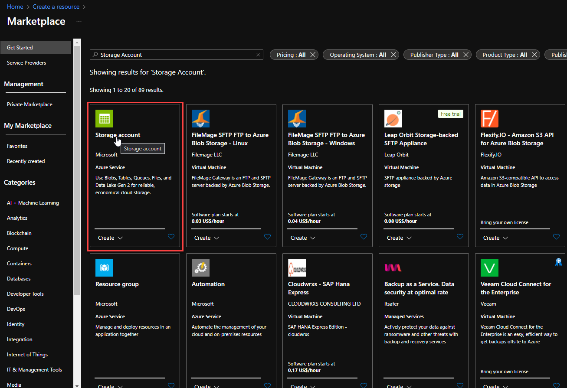This screenshot has height=388, width=567.
Task: Open Private Marketplace in the sidebar
Action: pos(29,104)
